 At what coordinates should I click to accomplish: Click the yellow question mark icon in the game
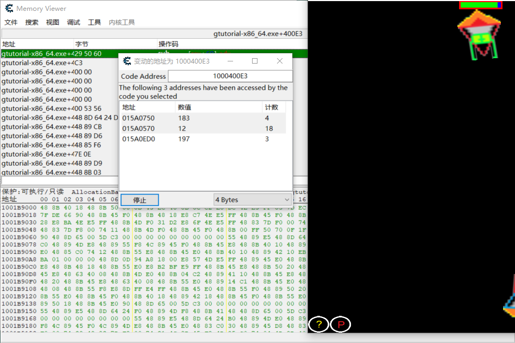tap(318, 325)
